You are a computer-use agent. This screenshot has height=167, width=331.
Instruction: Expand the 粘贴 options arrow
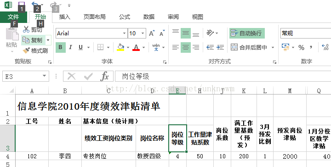[12, 51]
